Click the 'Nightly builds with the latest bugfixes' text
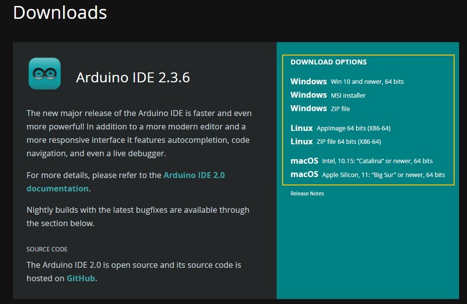Image resolution: width=467 pixels, height=304 pixels. tap(138, 216)
